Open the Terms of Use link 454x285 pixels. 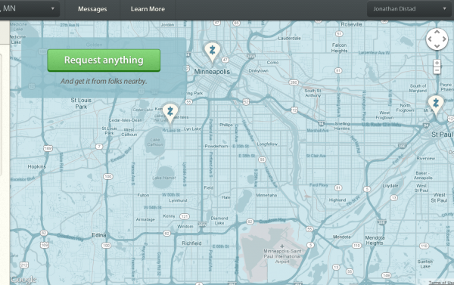(441, 283)
